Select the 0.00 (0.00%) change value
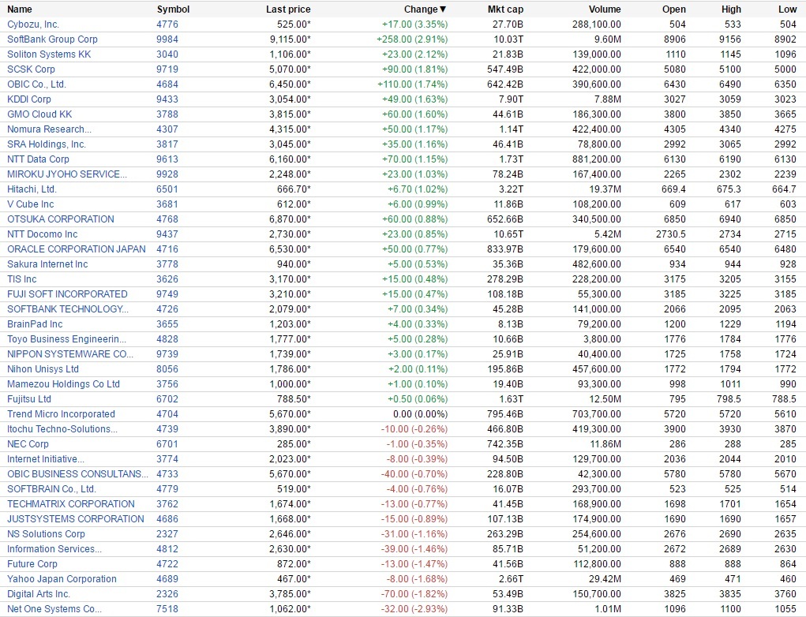Image resolution: width=806 pixels, height=617 pixels. (421, 414)
